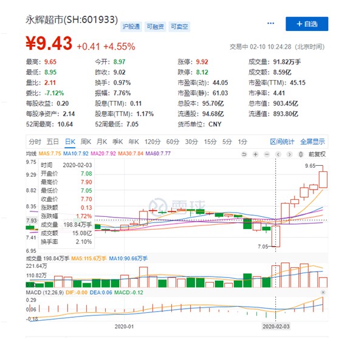Click the reset chart view icon

(x=244, y=154)
